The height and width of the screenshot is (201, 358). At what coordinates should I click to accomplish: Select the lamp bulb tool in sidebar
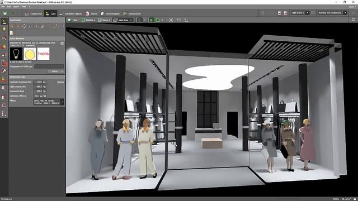(4, 30)
